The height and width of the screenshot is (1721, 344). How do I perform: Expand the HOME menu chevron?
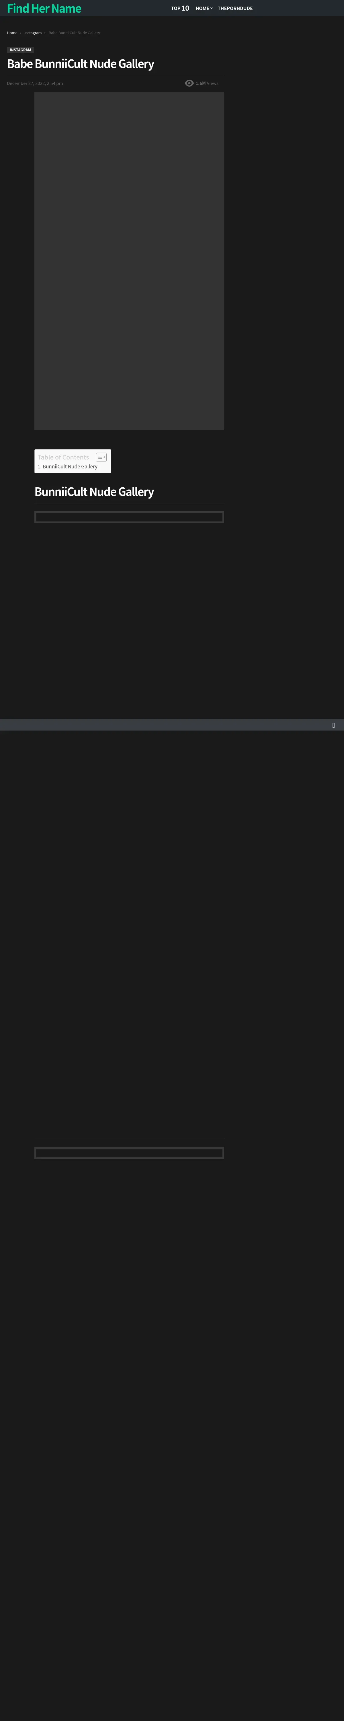212,8
